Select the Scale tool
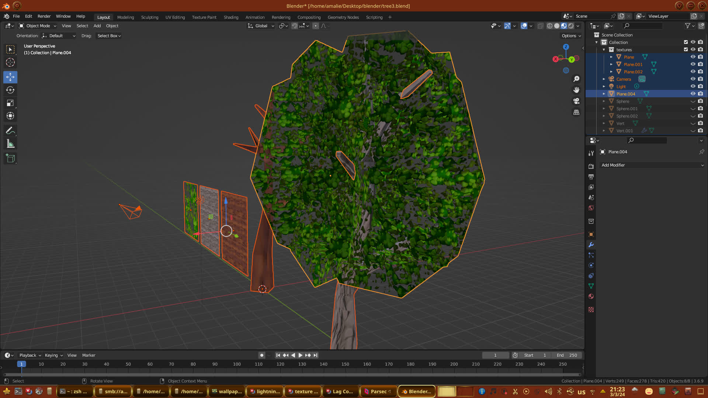The width and height of the screenshot is (708, 398). (x=10, y=103)
